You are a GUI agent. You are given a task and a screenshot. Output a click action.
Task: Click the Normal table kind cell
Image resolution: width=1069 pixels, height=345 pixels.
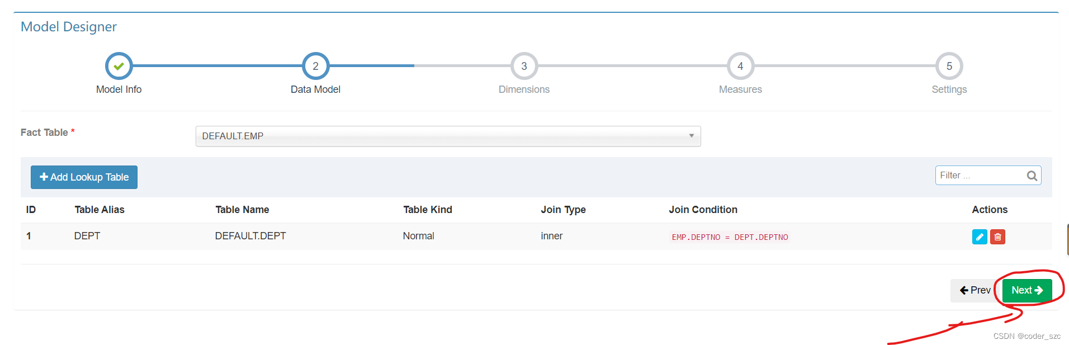coord(418,236)
